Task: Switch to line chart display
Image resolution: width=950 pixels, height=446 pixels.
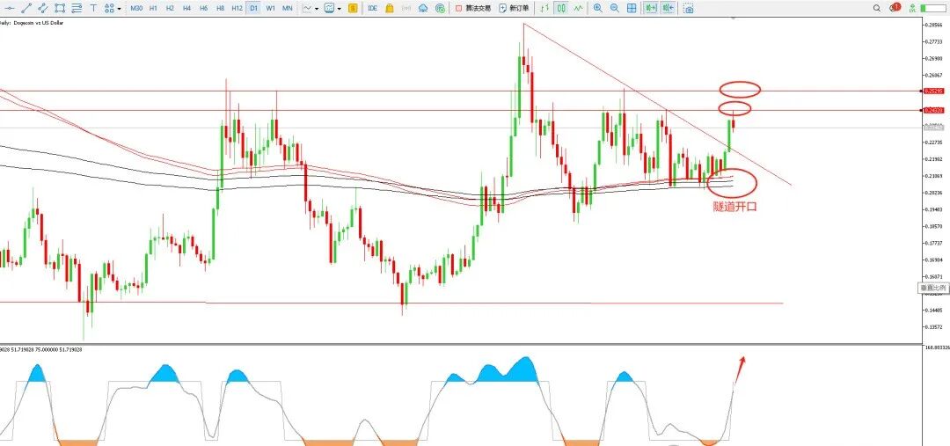Action: [x=579, y=9]
